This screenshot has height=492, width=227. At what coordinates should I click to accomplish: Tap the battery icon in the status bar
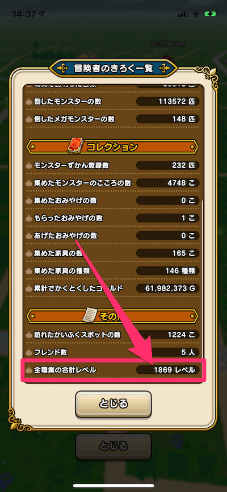pos(209,14)
